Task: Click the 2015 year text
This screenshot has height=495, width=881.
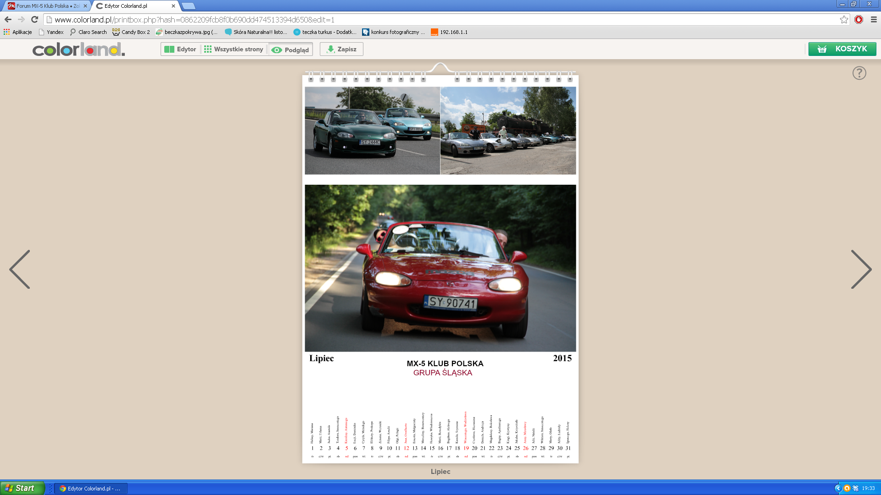Action: 562,358
